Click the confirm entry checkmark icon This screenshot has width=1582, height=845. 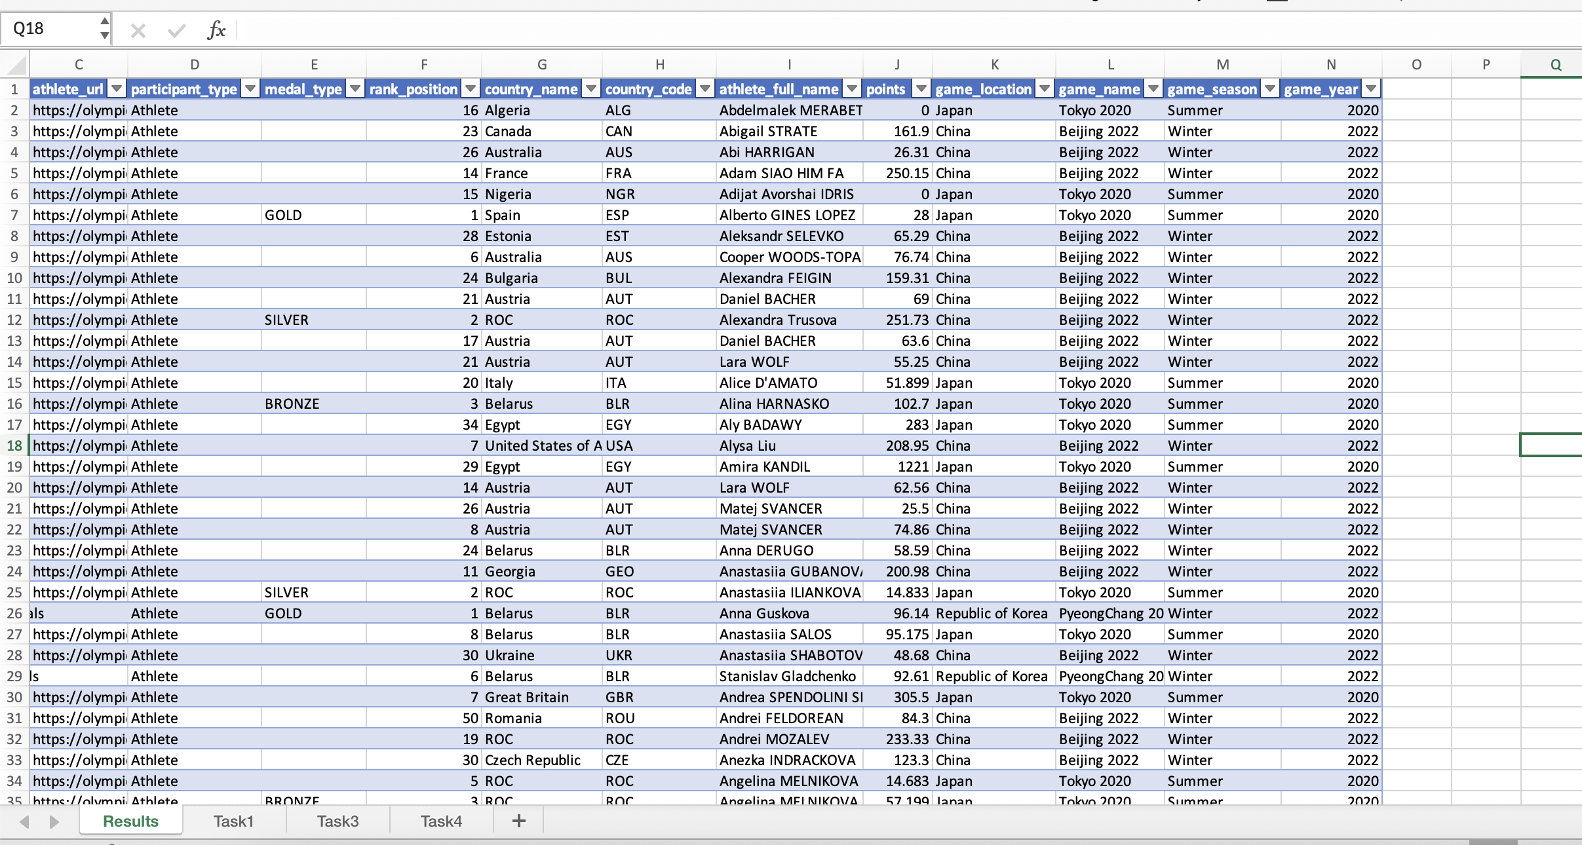176,30
